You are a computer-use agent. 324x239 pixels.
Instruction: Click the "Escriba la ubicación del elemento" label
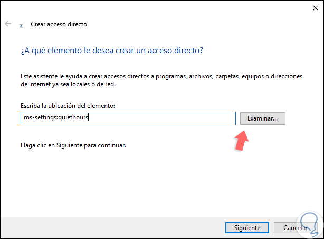pos(68,106)
